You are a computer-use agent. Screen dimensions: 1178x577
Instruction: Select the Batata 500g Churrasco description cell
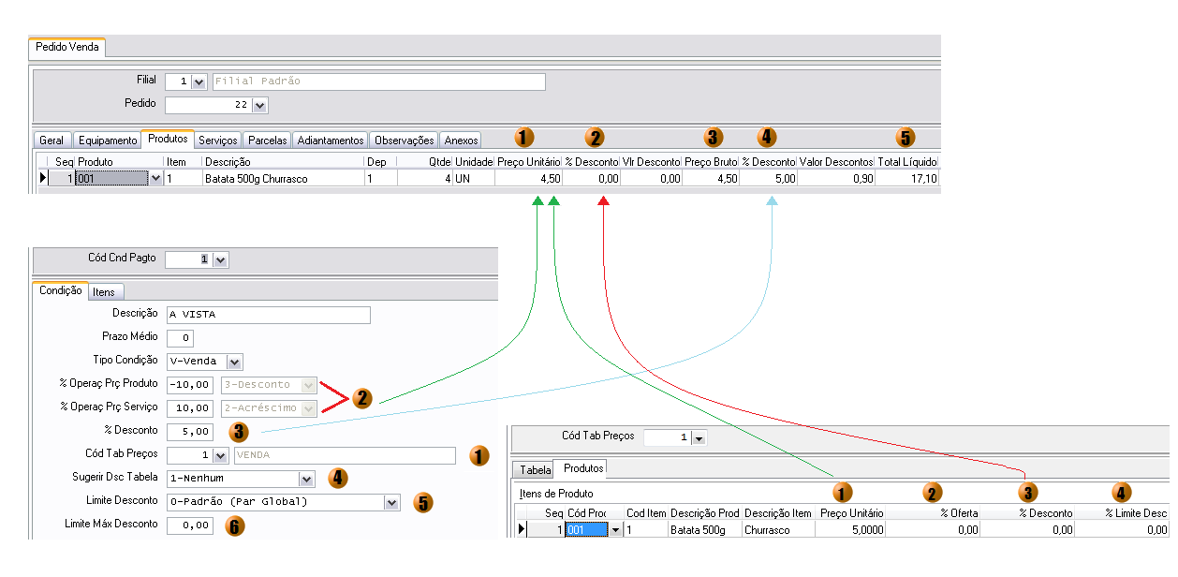282,178
